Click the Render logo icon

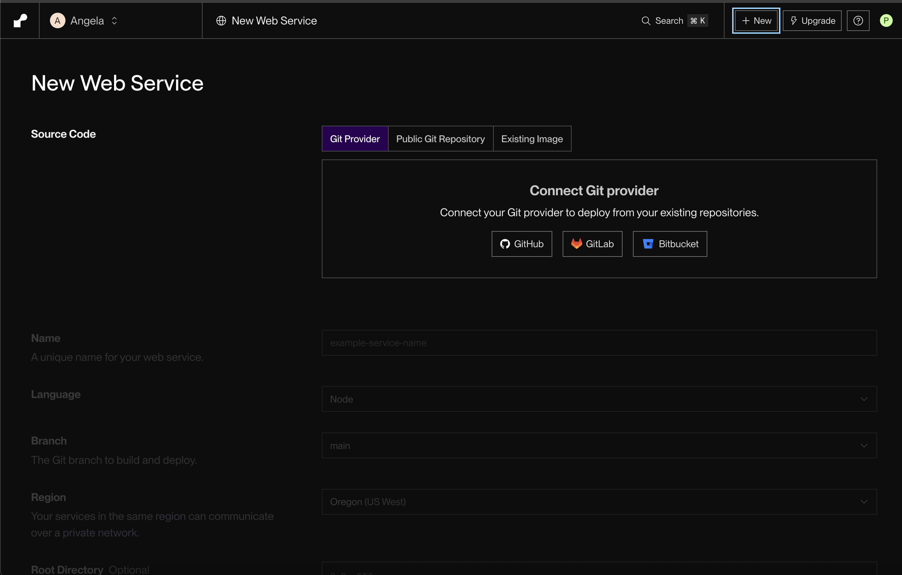(20, 21)
